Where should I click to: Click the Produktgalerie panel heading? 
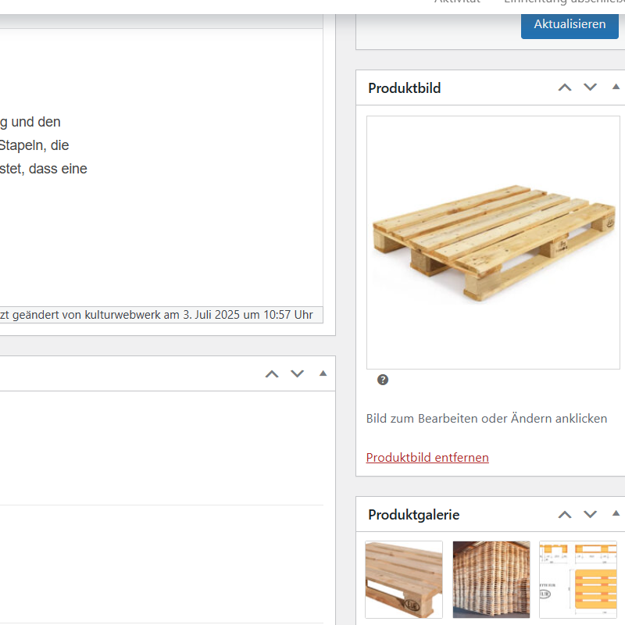point(414,515)
